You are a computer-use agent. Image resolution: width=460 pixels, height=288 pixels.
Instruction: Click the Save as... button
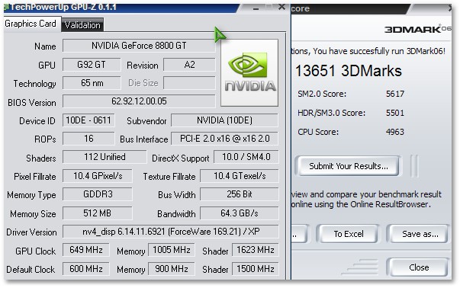point(420,234)
